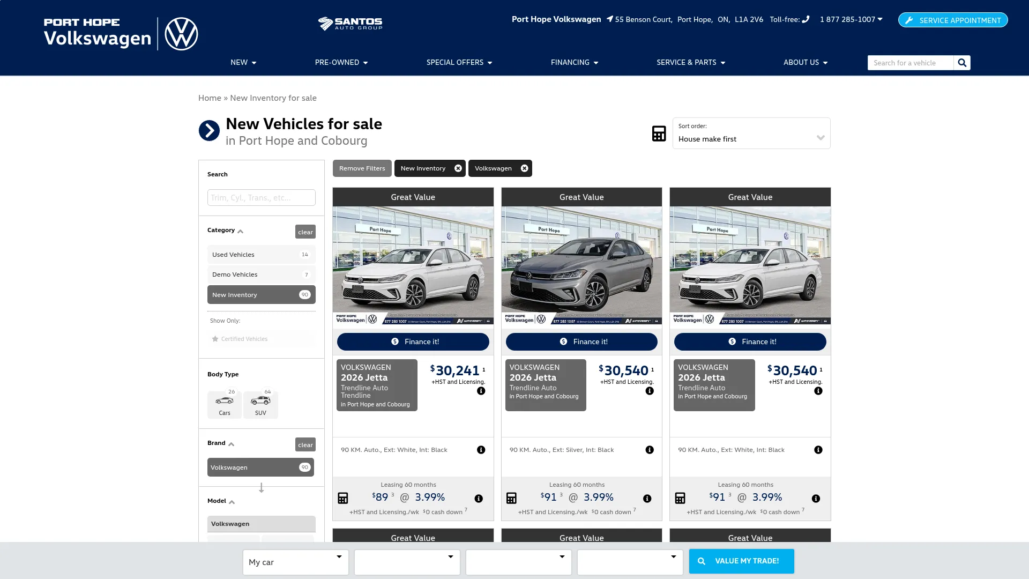Select Demo Vehicles category filter
Screen dimensions: 1029x579
[x=262, y=274]
